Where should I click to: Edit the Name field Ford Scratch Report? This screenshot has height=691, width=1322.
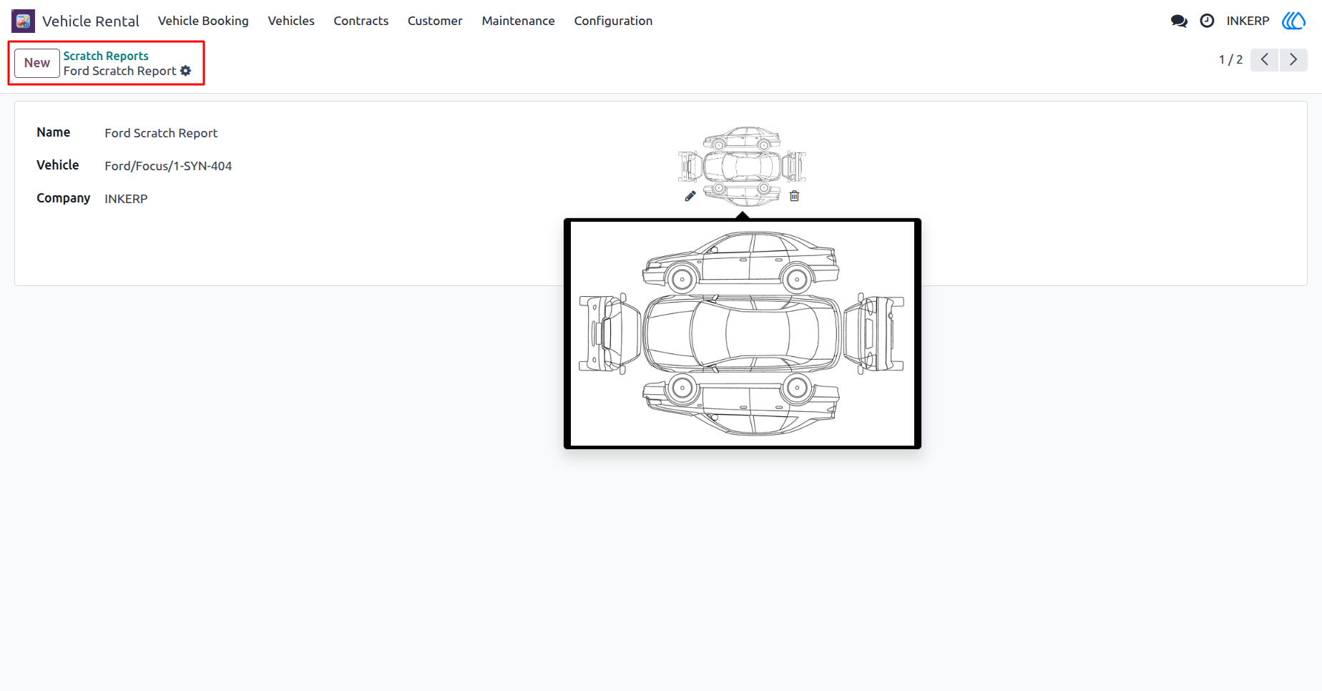click(x=161, y=133)
